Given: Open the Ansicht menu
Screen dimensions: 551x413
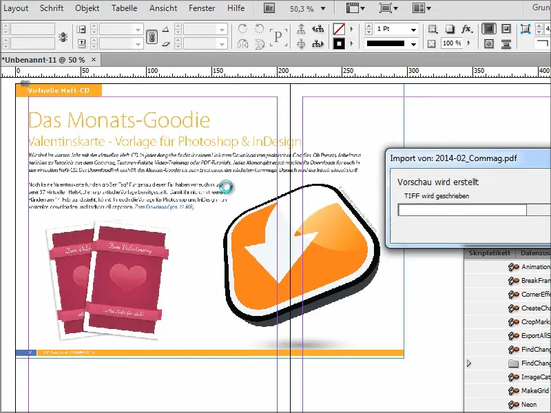Looking at the screenshot, I should click(163, 8).
